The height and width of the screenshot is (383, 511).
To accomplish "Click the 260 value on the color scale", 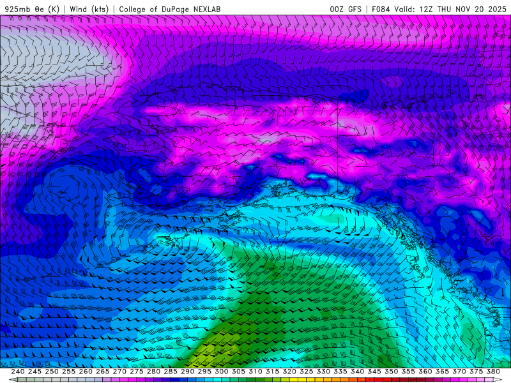I will point(86,372).
